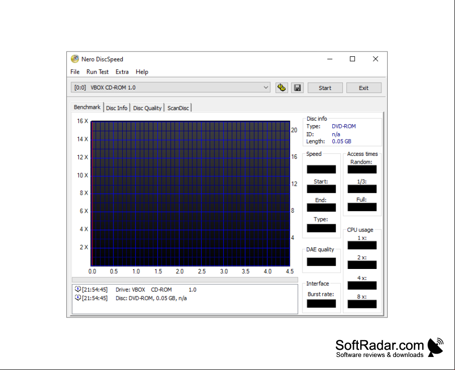Click the save floppy disk icon

pos(297,88)
